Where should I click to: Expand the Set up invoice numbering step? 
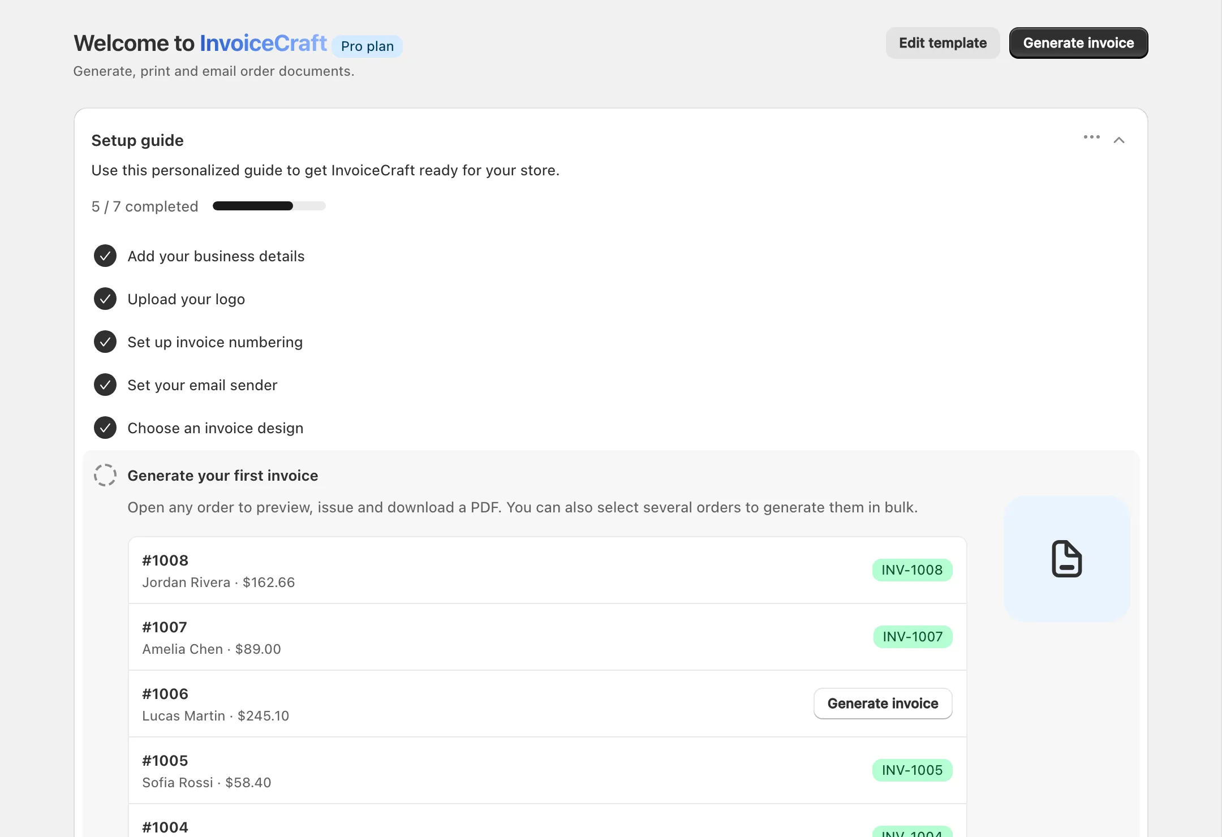tap(215, 342)
